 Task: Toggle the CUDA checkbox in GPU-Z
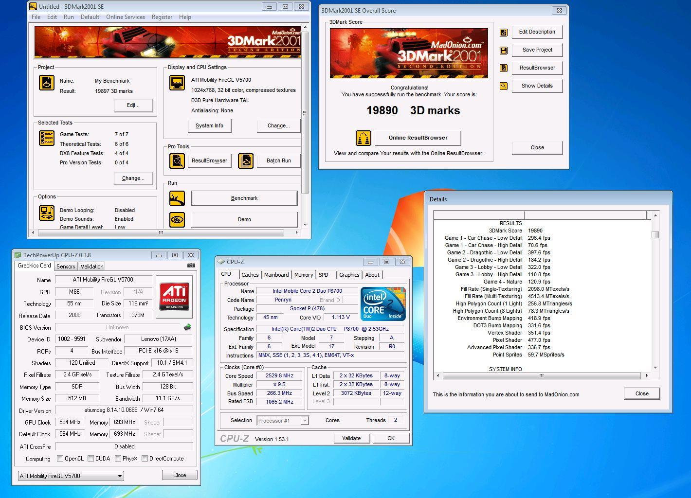click(91, 458)
